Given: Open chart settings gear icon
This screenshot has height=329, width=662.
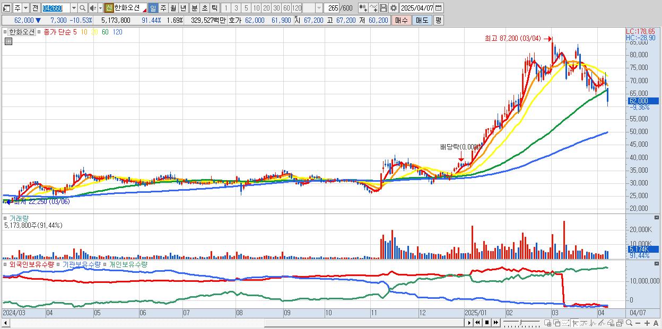Looking at the screenshot, I should 394,8.
